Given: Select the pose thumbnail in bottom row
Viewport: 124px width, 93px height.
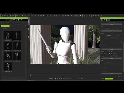Looking at the screenshot, I should click(x=7, y=66).
